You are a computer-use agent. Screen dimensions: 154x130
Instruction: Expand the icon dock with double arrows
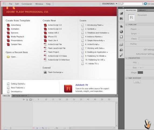pos(123,8)
